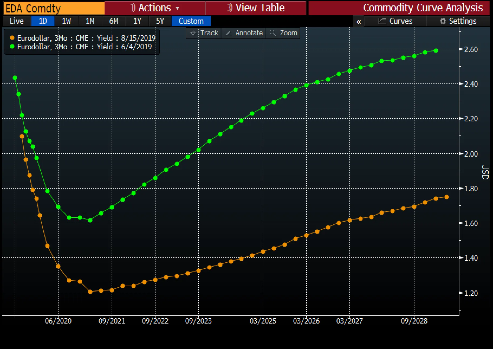Switch to the Custom range
The height and width of the screenshot is (349, 493).
point(191,21)
